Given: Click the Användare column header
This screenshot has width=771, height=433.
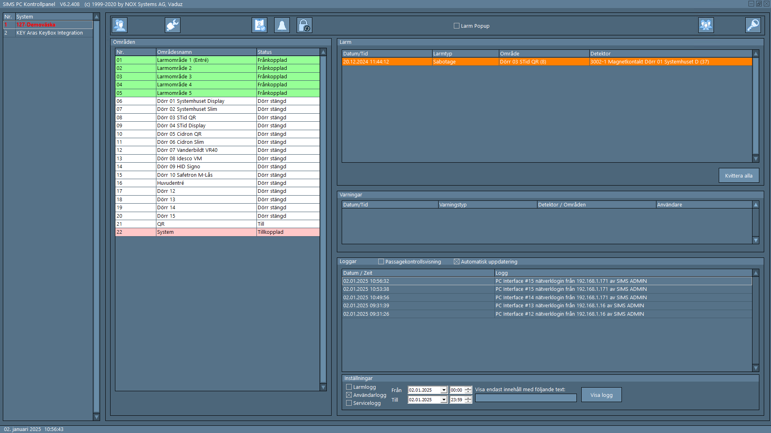Looking at the screenshot, I should 704,205.
